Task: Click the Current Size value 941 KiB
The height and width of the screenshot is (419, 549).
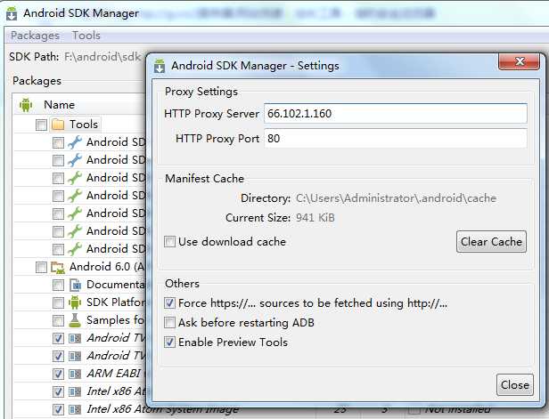Action: (315, 218)
